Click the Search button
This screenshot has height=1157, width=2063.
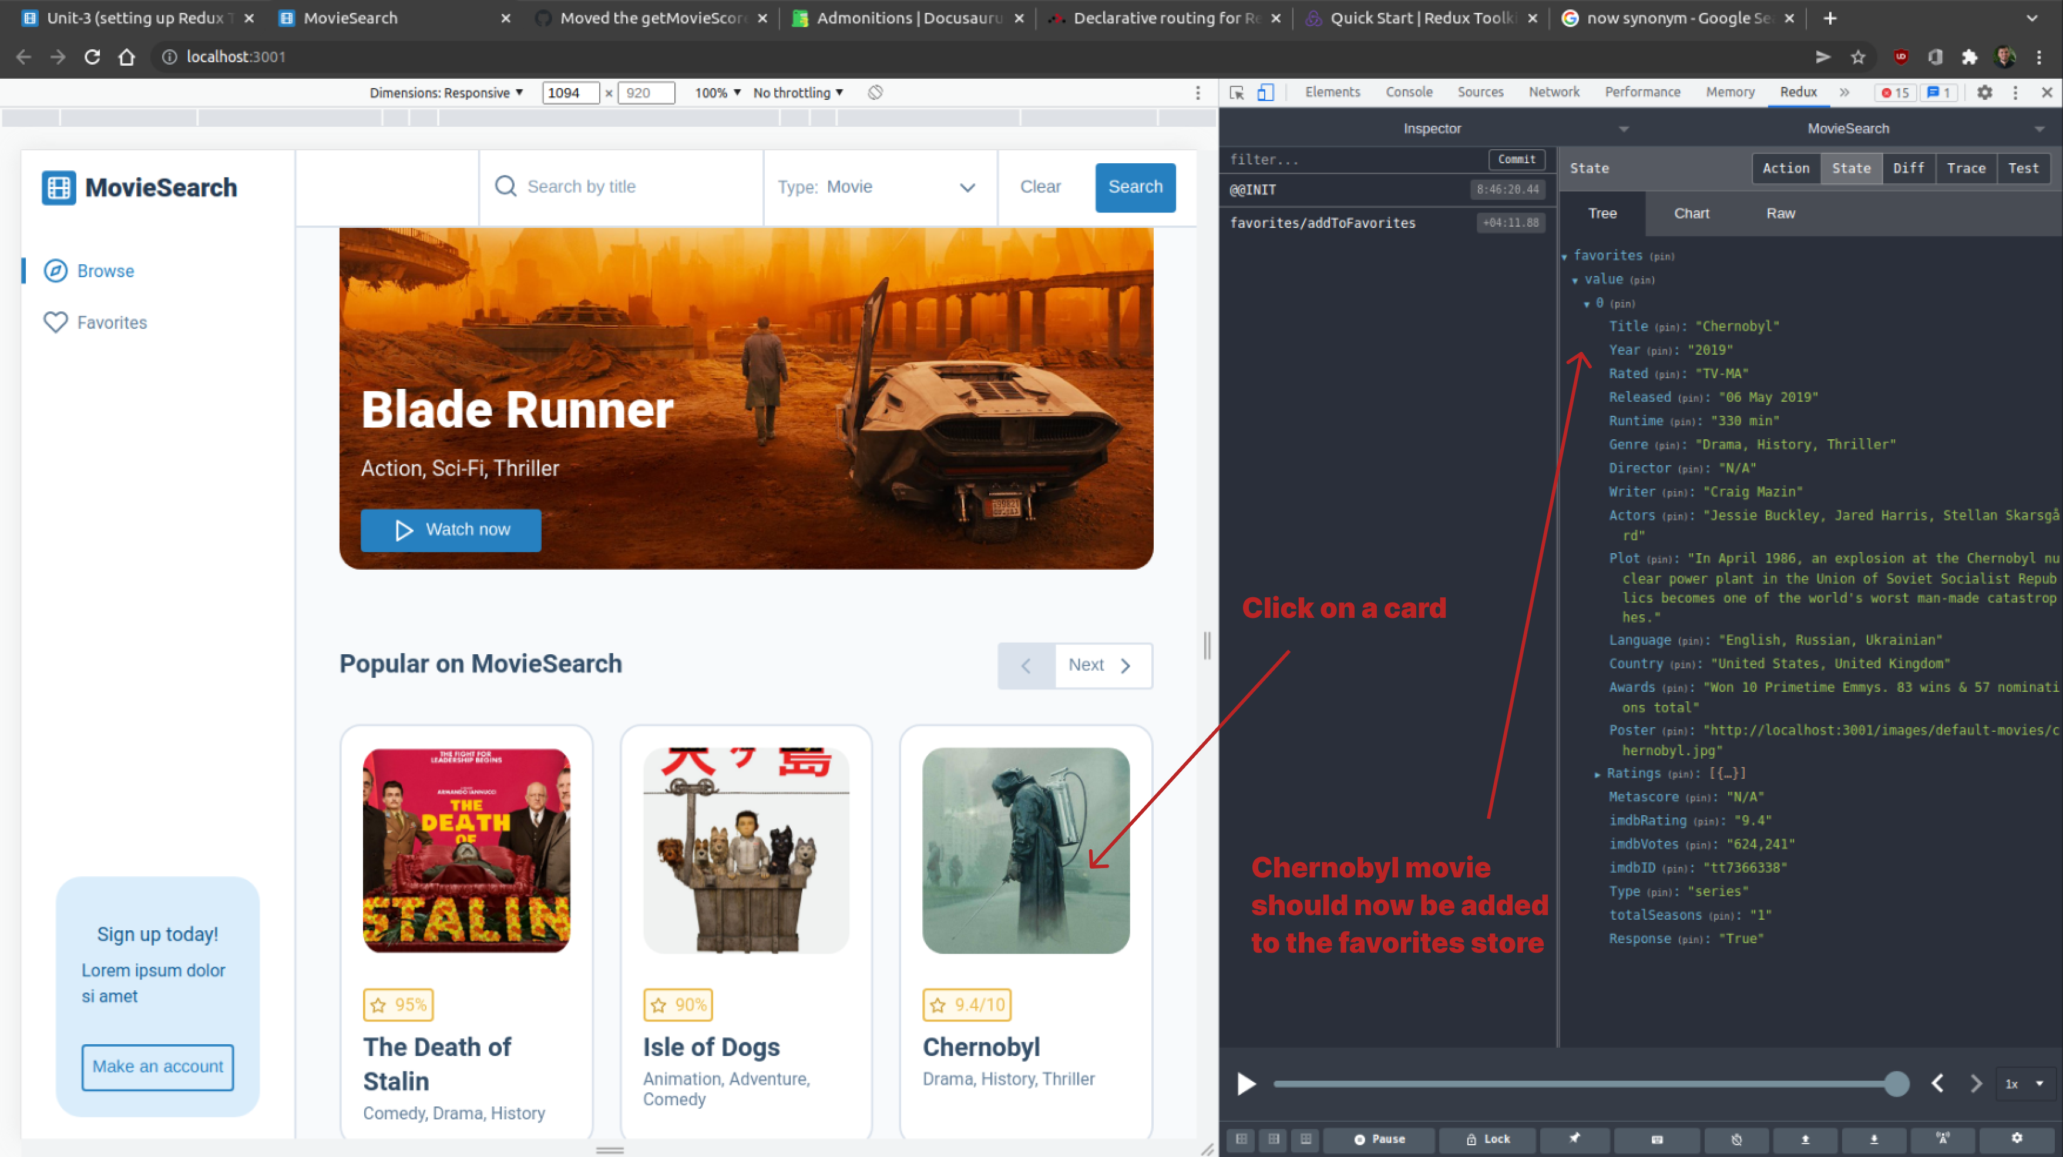1135,187
